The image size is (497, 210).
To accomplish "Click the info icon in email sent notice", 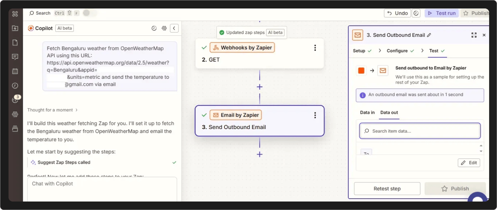I will pyautogui.click(x=362, y=95).
